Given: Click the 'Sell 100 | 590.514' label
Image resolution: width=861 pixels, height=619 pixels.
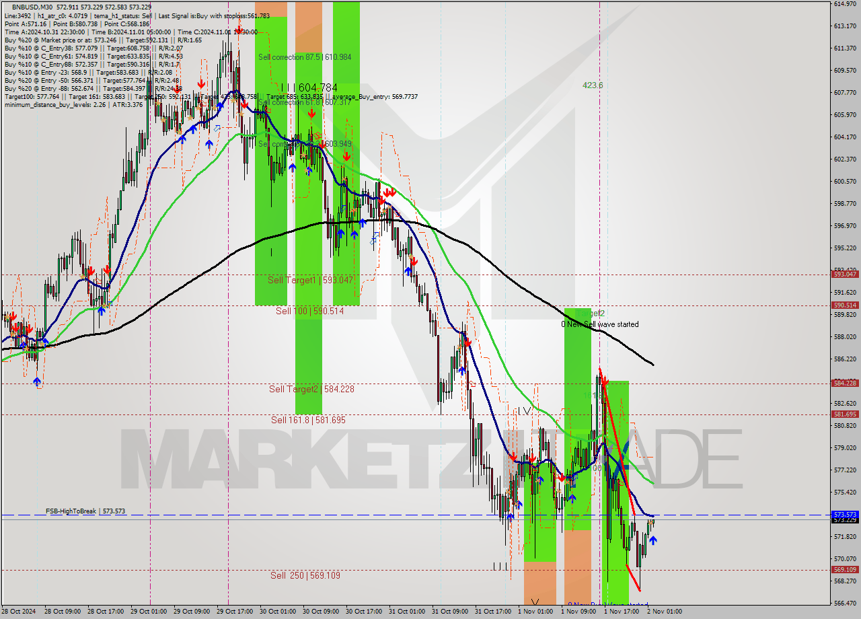Looking at the screenshot, I should [309, 311].
